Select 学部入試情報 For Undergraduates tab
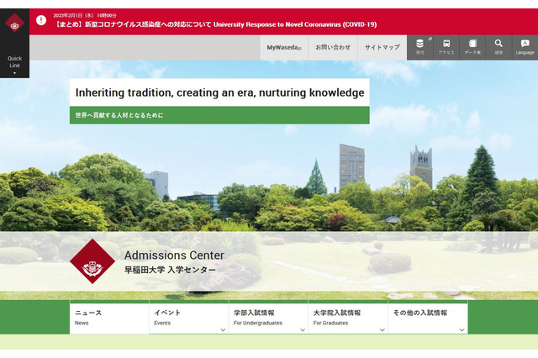Screen dimensions: 538x358 tap(268, 318)
